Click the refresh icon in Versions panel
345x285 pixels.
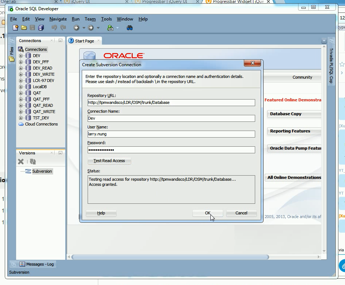pyautogui.click(x=33, y=162)
